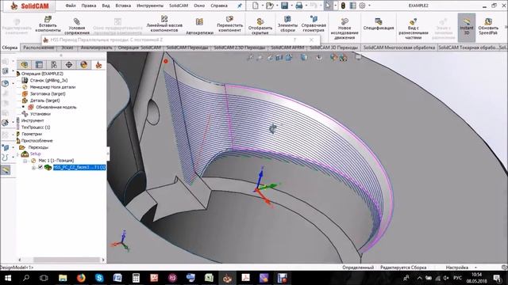Close the HSS Переход popup window

point(311,40)
